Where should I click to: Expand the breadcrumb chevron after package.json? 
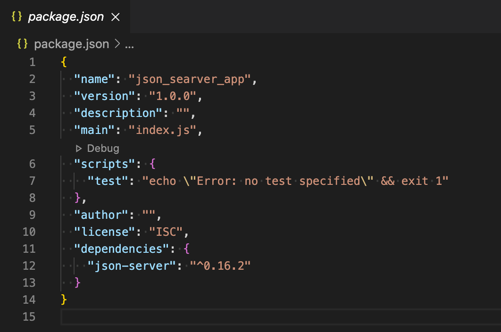[117, 44]
